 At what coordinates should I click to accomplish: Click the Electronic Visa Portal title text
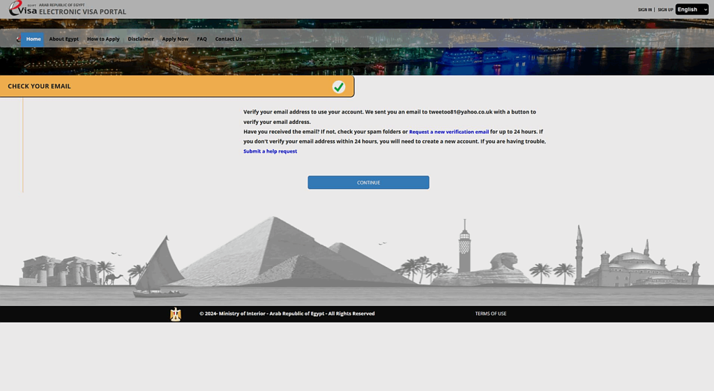(x=82, y=12)
